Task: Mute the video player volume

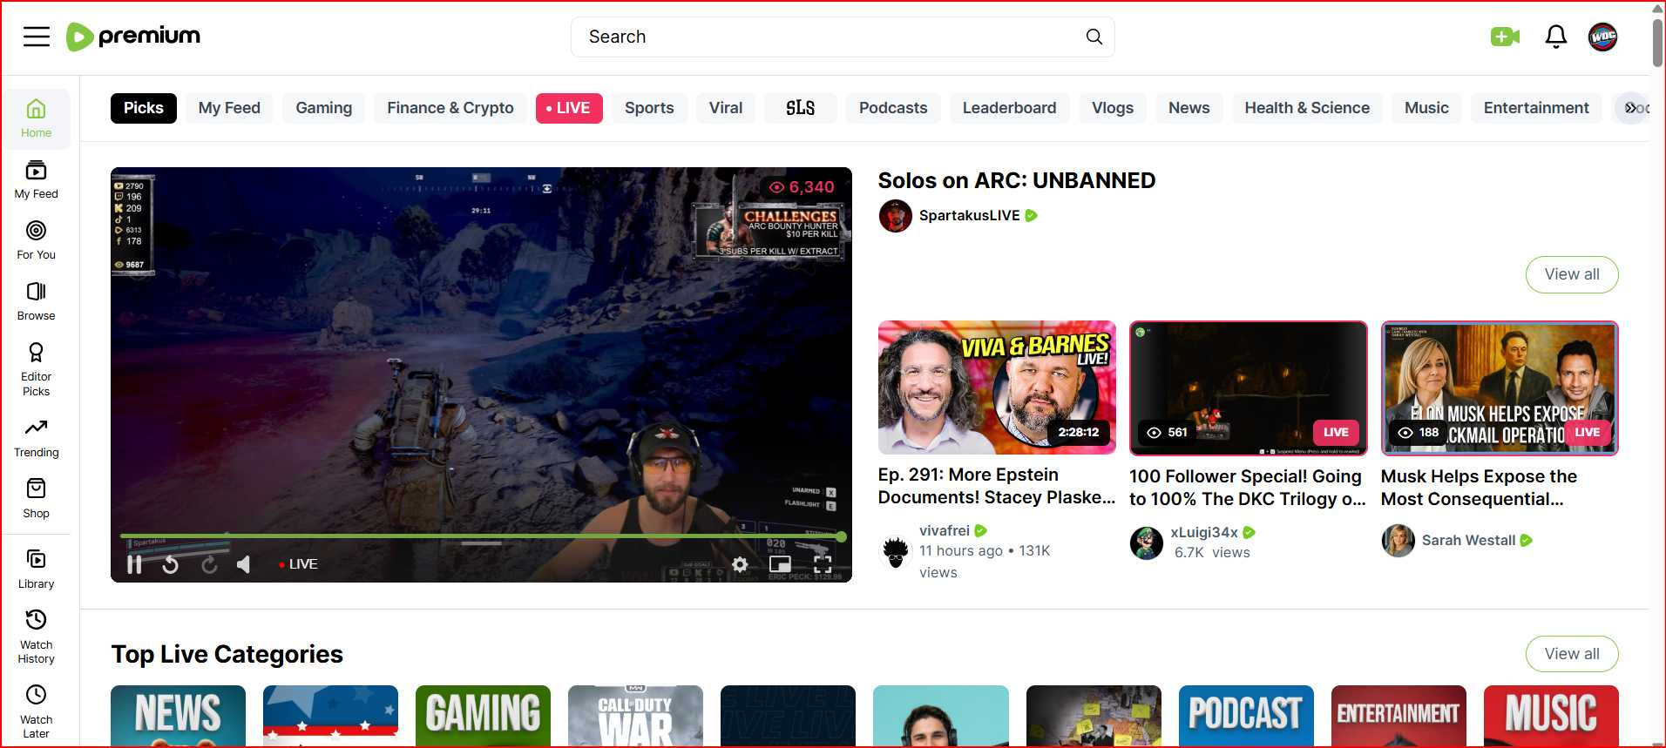Action: coord(244,564)
